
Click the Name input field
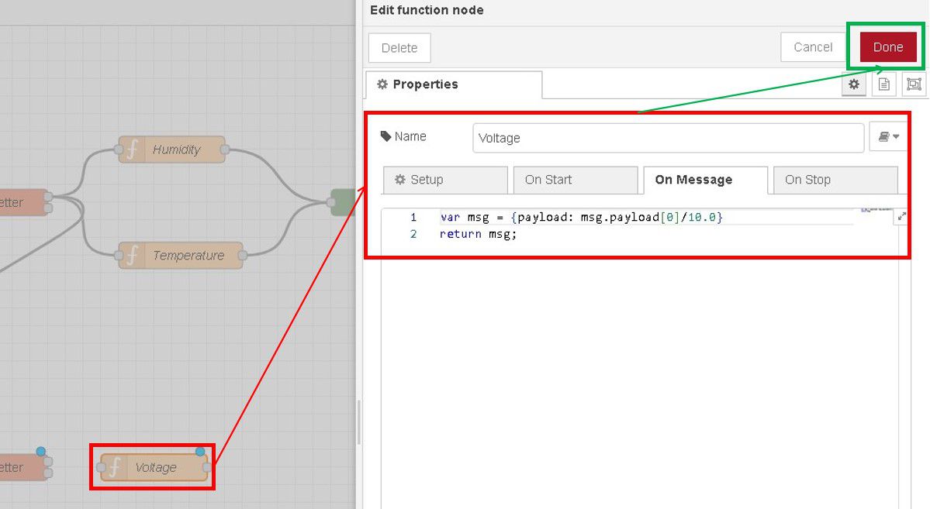coord(667,138)
